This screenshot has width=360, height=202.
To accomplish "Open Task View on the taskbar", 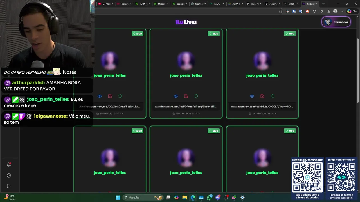I will (x=168, y=198).
